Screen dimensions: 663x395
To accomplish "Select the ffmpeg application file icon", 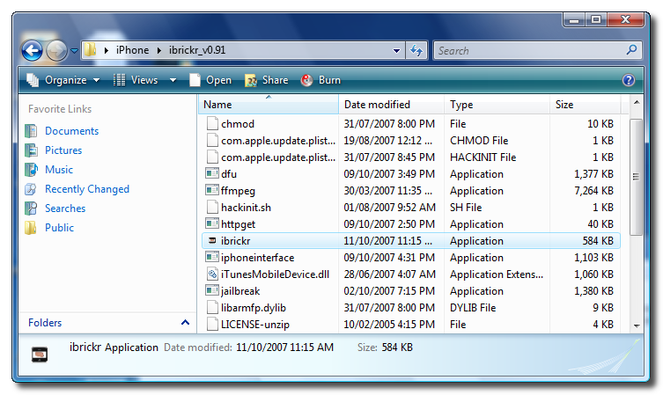I will [211, 191].
